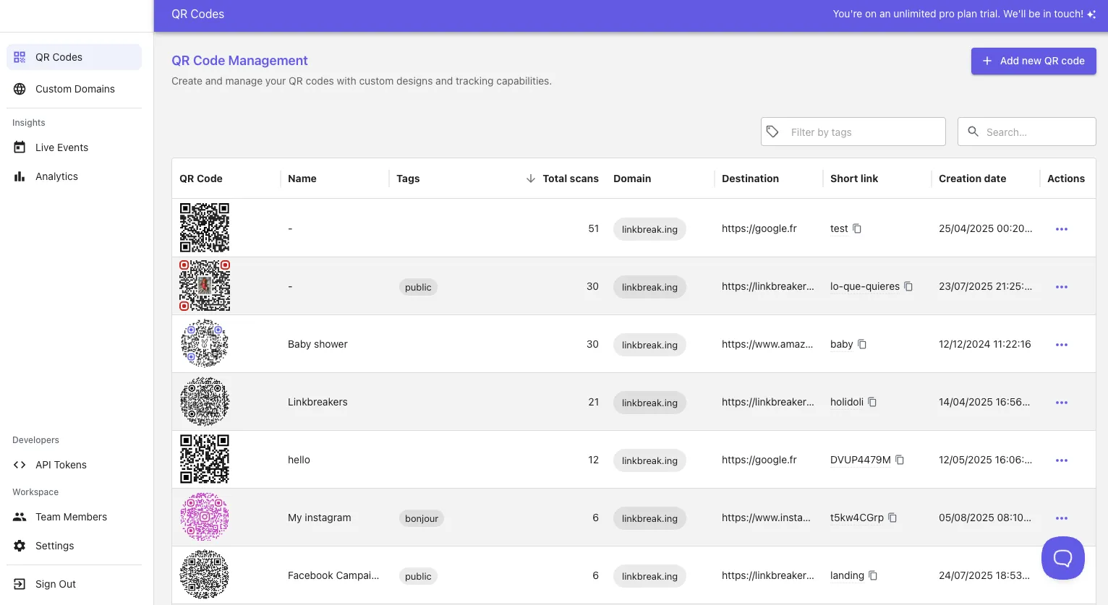This screenshot has width=1108, height=605.
Task: Open the chat support bubble
Action: (x=1063, y=558)
